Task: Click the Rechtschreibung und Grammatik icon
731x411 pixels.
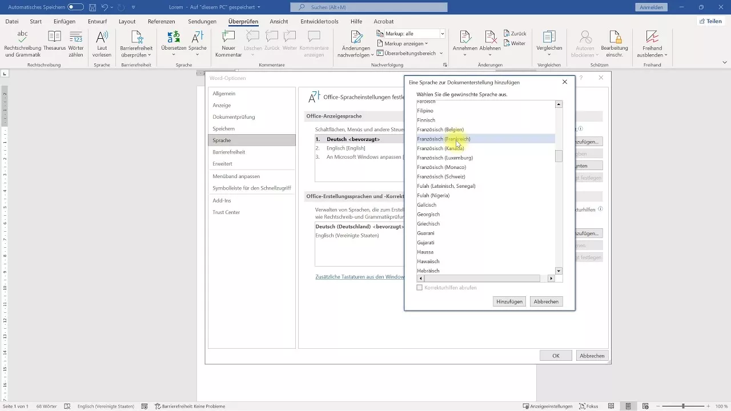Action: pos(22,38)
